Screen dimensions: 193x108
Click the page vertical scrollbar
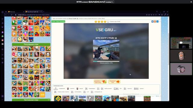coord(169,49)
